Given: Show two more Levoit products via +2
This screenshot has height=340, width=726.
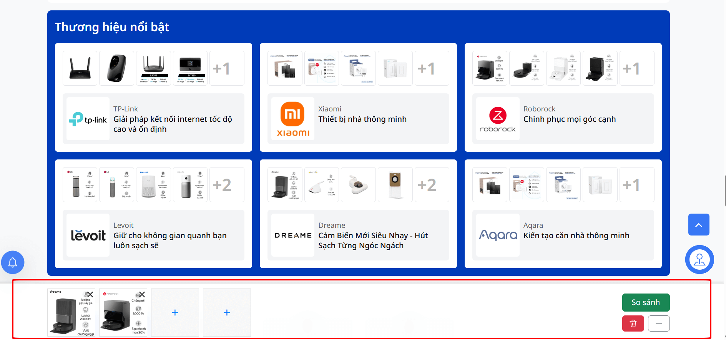Looking at the screenshot, I should pos(227,185).
